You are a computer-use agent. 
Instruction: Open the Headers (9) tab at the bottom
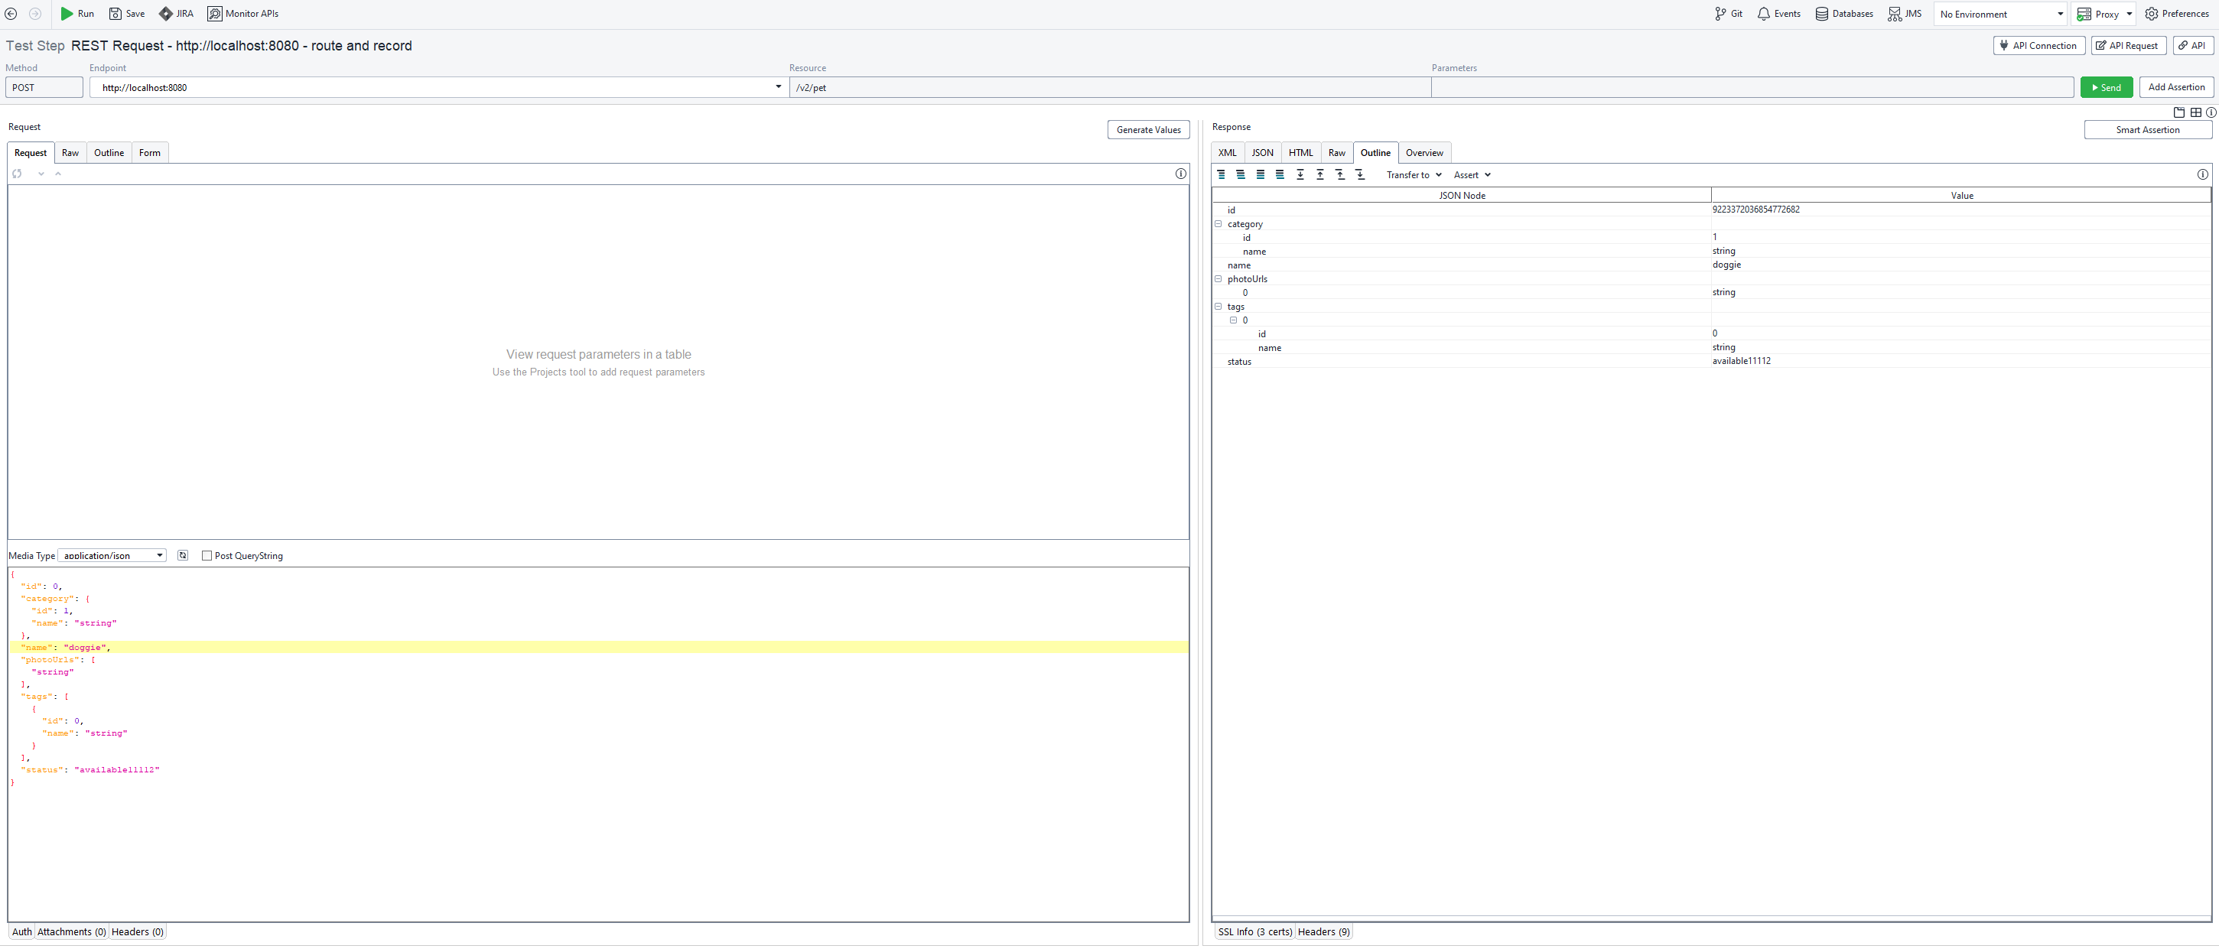point(1323,931)
